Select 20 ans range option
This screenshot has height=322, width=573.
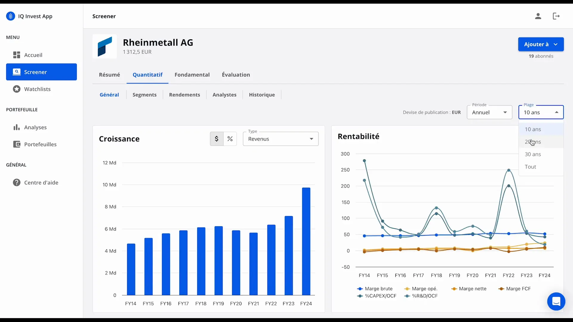[541, 142]
